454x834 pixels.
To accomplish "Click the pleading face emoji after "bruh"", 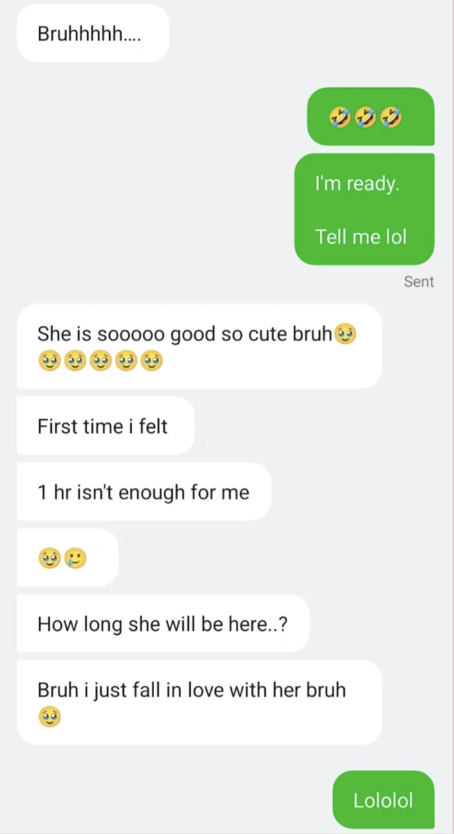I will coord(345,334).
